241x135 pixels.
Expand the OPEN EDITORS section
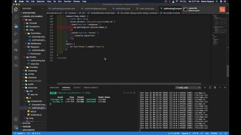tap(29, 13)
